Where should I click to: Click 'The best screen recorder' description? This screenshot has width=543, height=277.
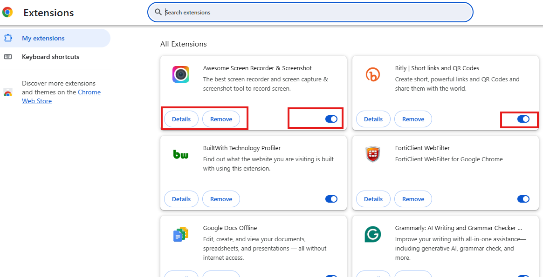(265, 84)
